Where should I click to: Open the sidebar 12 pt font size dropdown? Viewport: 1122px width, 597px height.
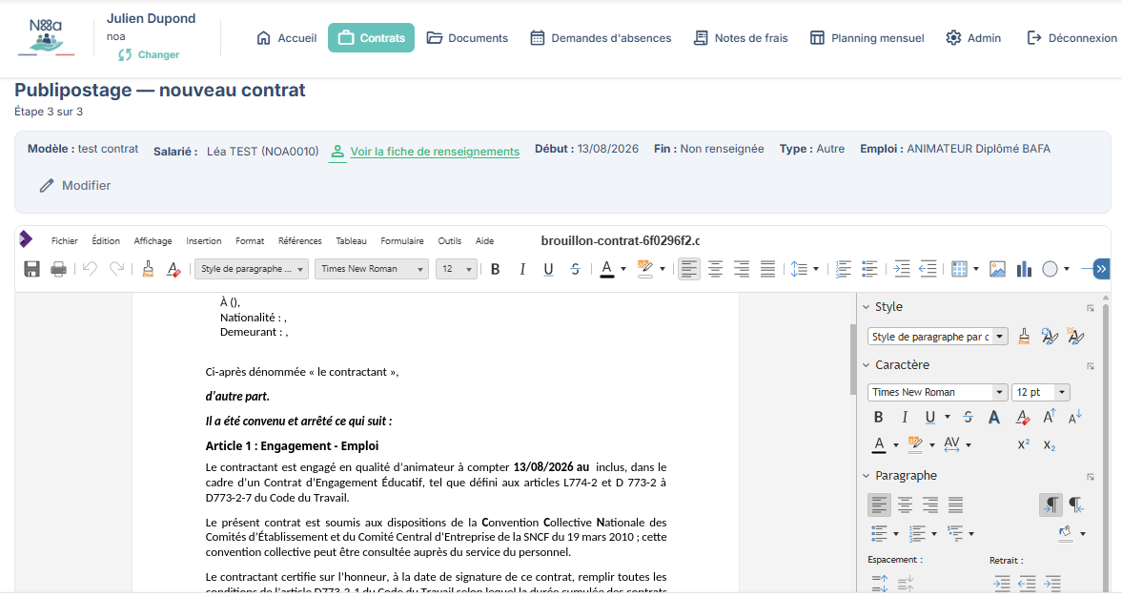(x=1062, y=392)
